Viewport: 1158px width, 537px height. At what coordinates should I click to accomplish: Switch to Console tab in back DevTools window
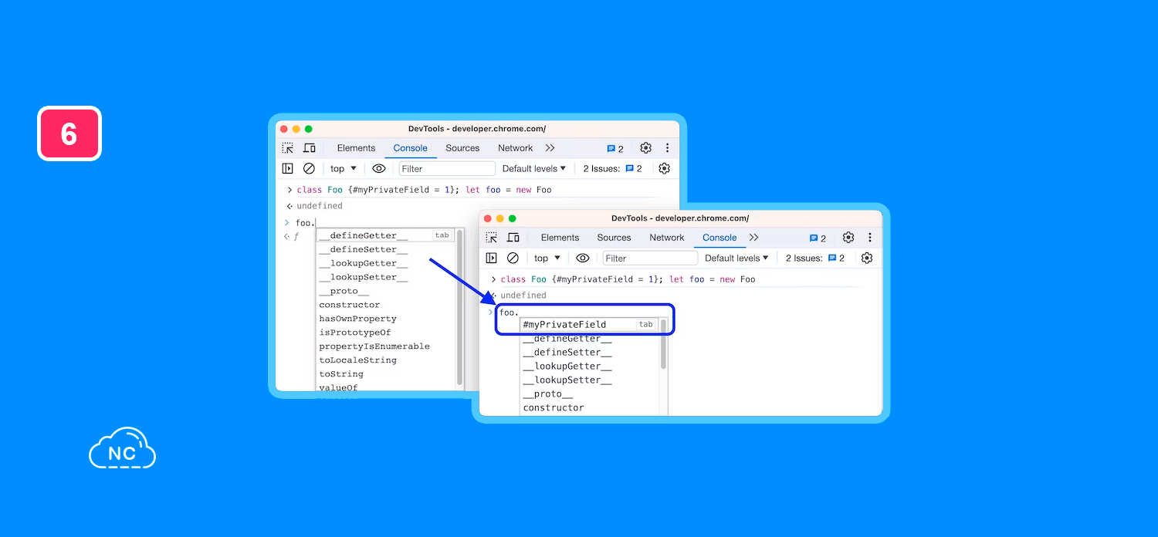point(410,148)
